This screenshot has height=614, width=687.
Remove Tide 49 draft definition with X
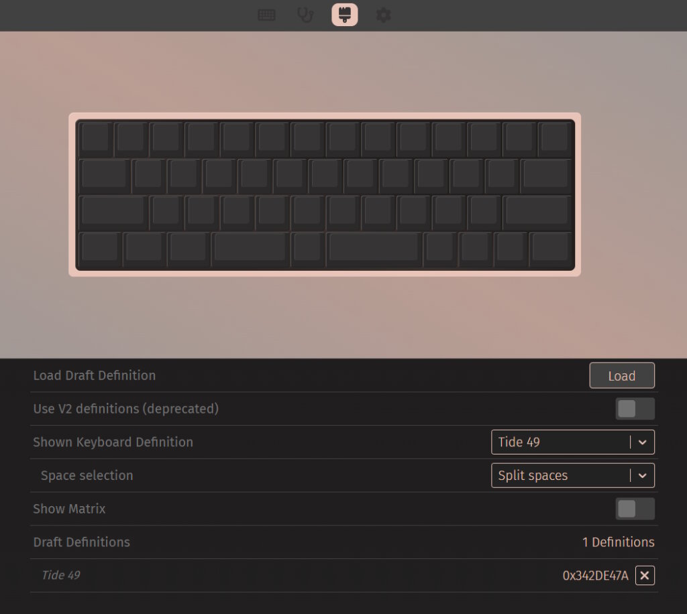click(x=645, y=576)
